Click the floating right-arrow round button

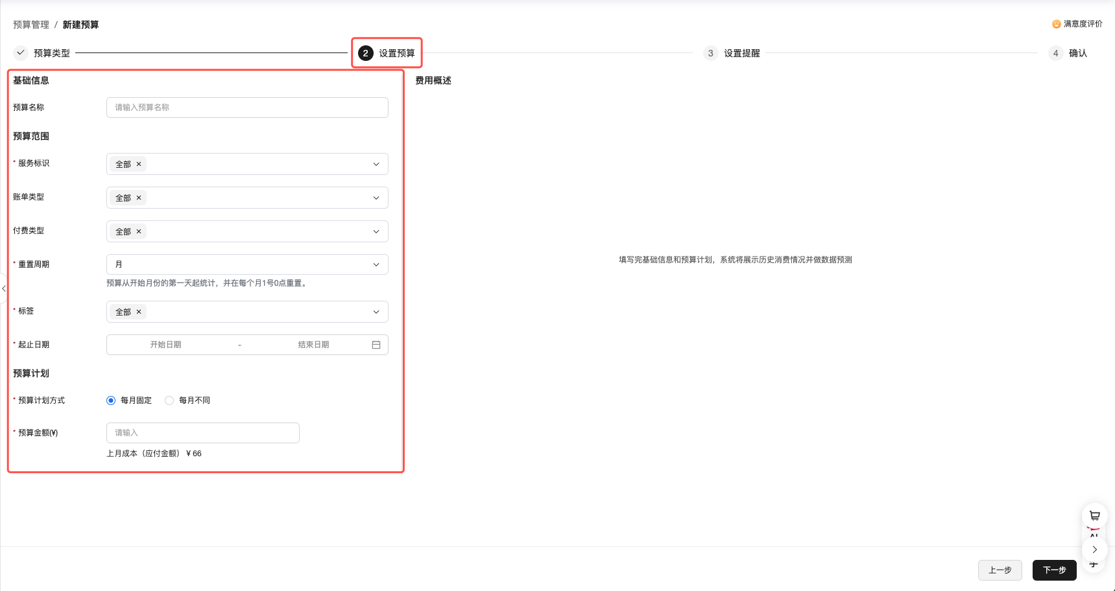(1094, 550)
